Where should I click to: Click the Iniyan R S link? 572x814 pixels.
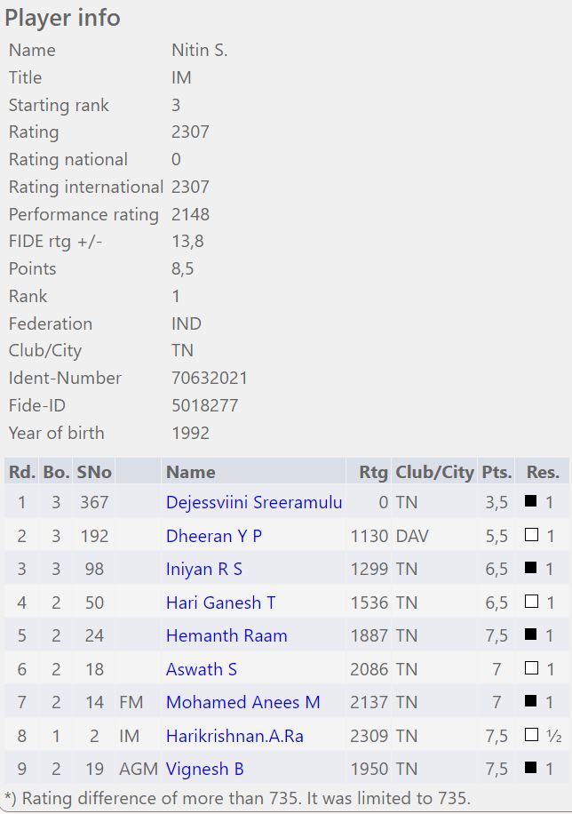[203, 570]
